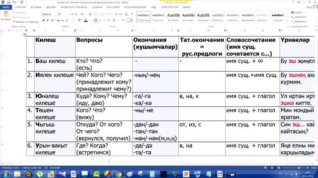
Task: Click the Sort (A-Z) icon
Action: pos(127,14)
